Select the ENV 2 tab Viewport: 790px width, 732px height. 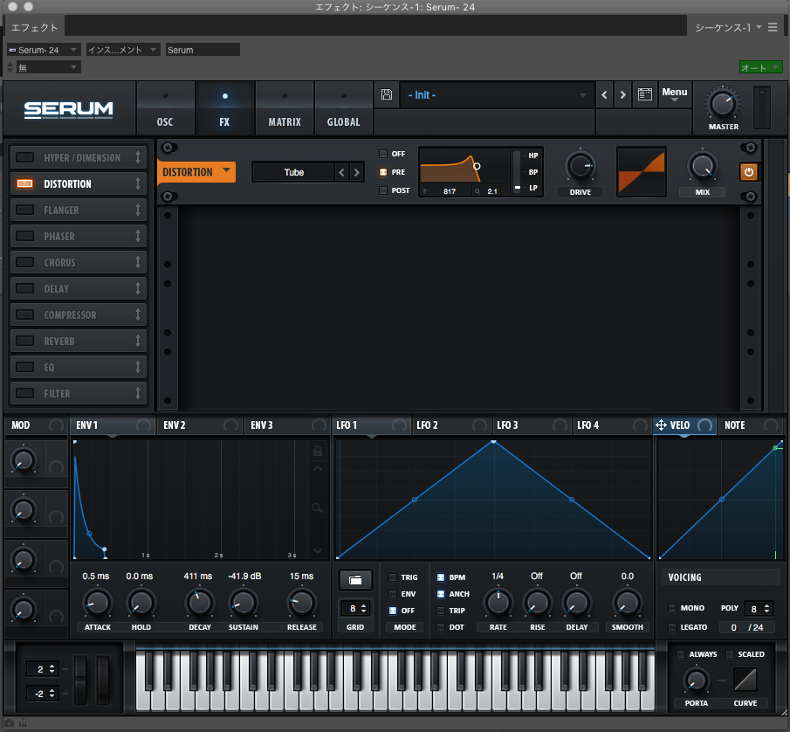tap(200, 425)
